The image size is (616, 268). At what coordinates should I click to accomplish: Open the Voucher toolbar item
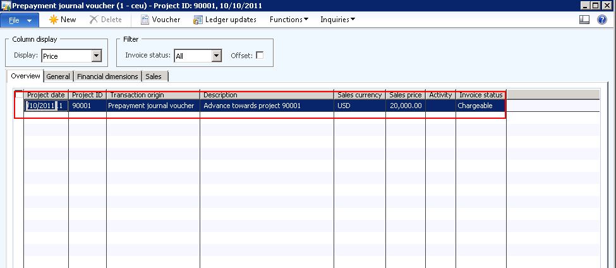(145, 20)
